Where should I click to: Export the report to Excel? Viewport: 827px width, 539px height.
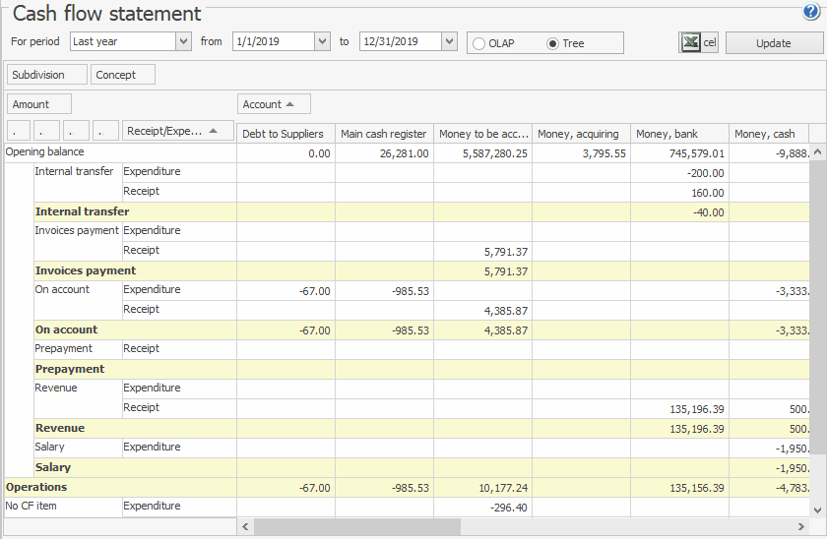tap(699, 42)
